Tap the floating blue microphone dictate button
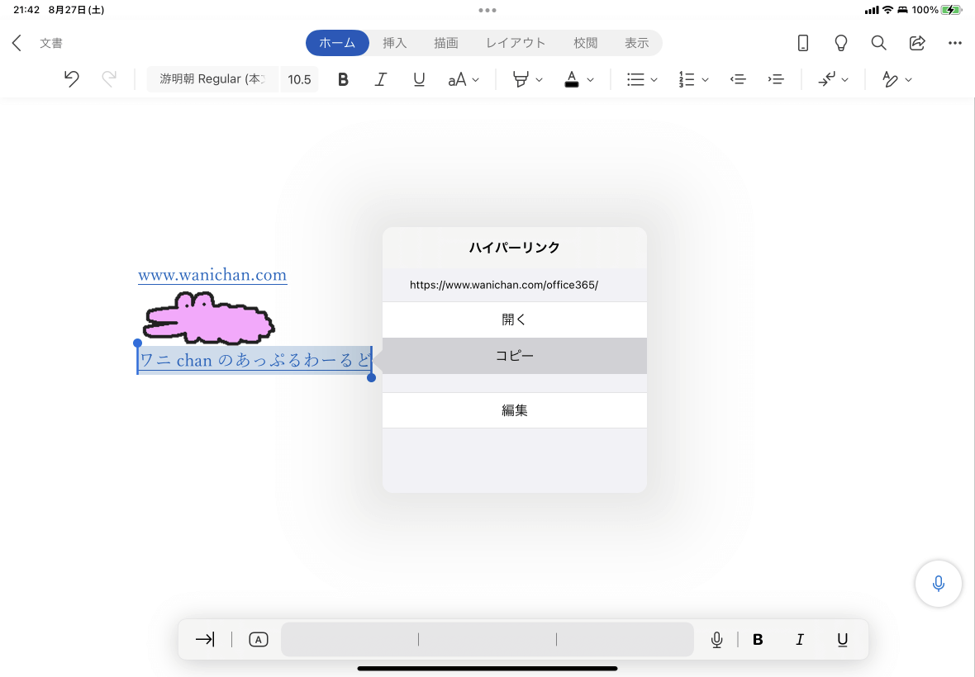 point(939,584)
